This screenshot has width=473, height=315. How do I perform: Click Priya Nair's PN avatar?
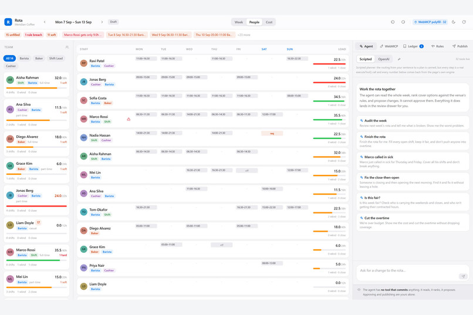pyautogui.click(x=83, y=267)
